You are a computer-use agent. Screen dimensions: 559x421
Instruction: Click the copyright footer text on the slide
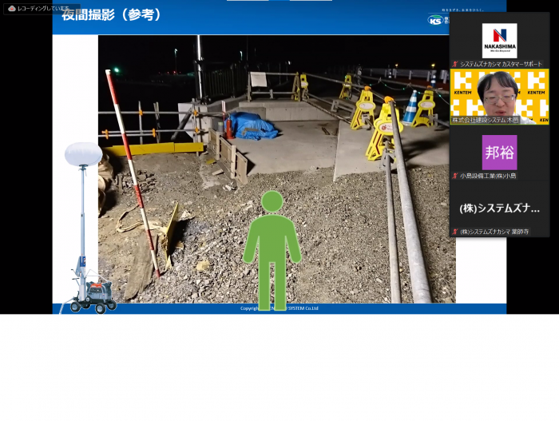coord(279,308)
